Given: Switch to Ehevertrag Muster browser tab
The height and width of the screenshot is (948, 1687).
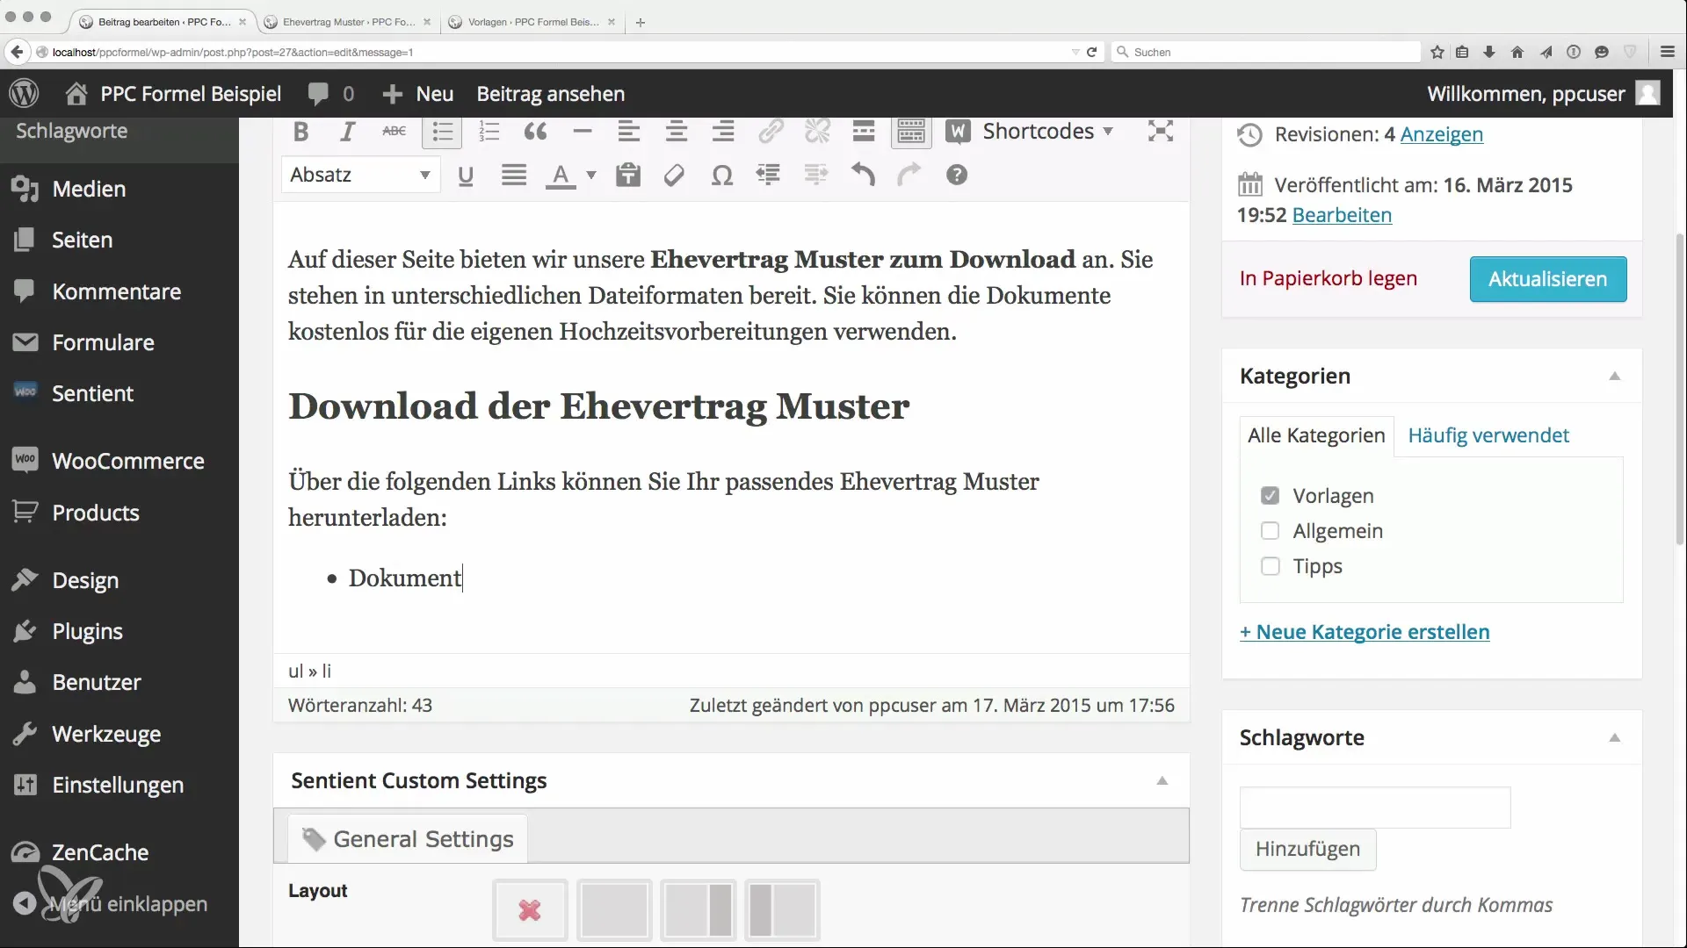Looking at the screenshot, I should (349, 22).
